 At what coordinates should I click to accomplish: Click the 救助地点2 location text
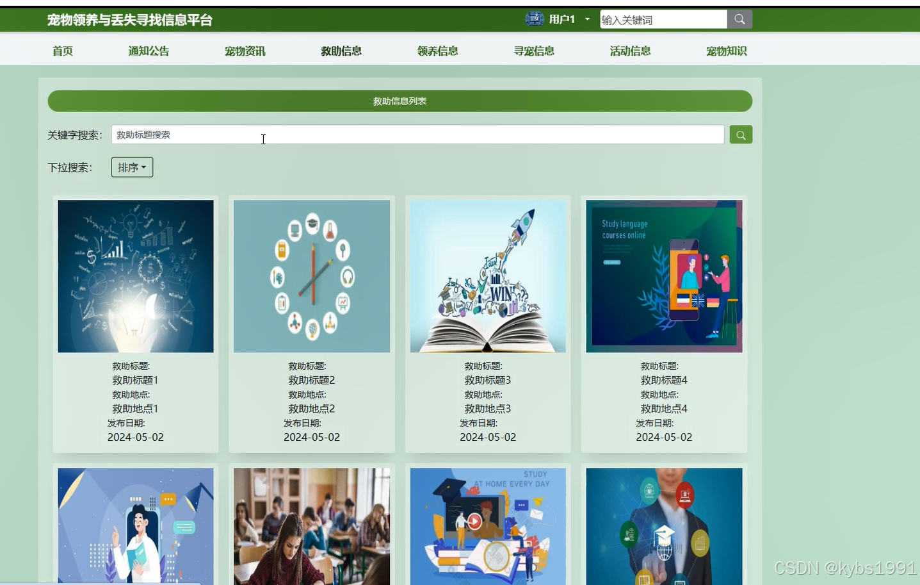click(x=312, y=408)
